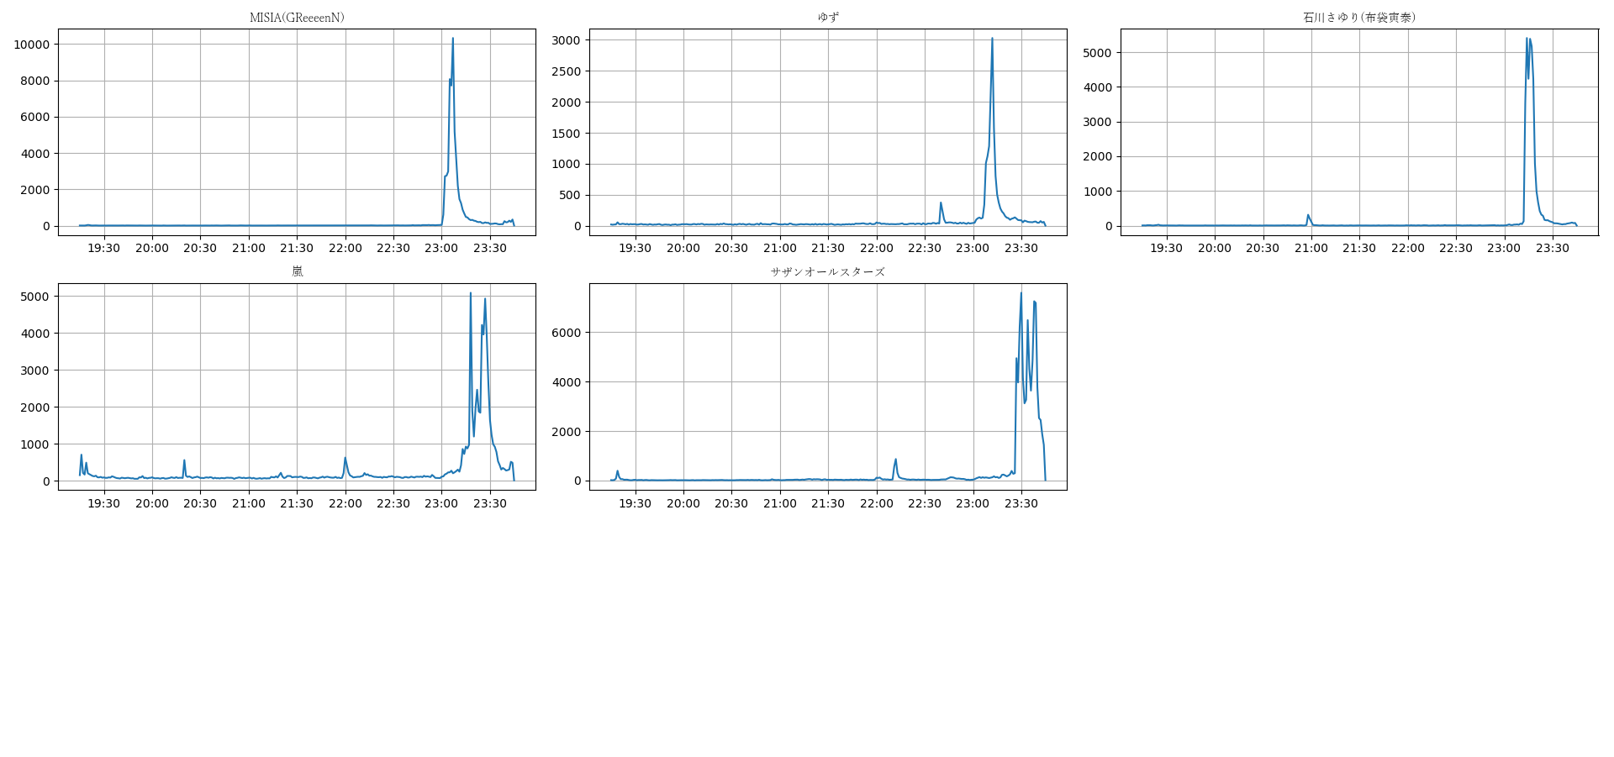Image resolution: width=1614 pixels, height=757 pixels.
Task: Click the 21:30 x-axis label in サザンオールスターズ chart
Action: click(828, 503)
